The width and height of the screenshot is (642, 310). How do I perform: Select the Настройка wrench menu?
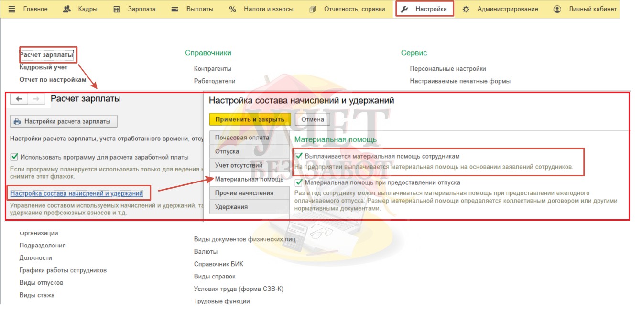(424, 9)
